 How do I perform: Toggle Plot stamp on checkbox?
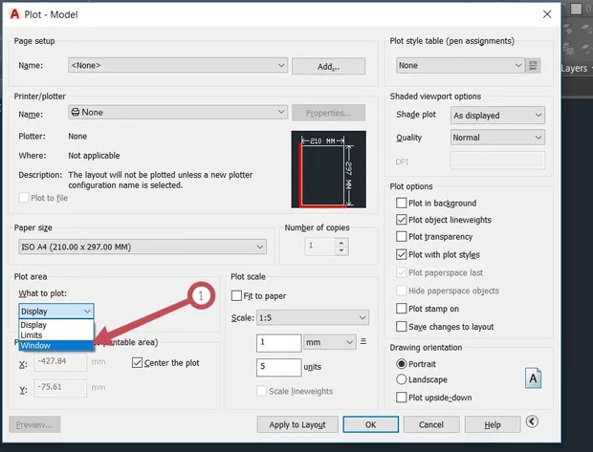pyautogui.click(x=402, y=309)
